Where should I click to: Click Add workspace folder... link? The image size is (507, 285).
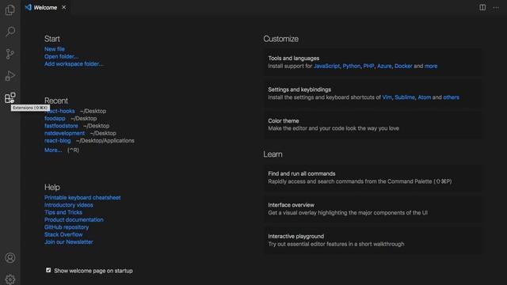pyautogui.click(x=74, y=64)
